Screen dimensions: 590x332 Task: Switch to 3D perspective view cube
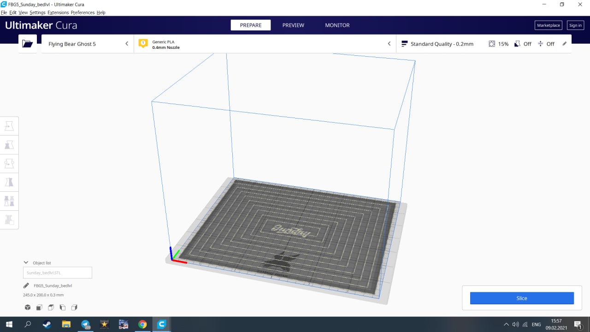[x=28, y=307]
